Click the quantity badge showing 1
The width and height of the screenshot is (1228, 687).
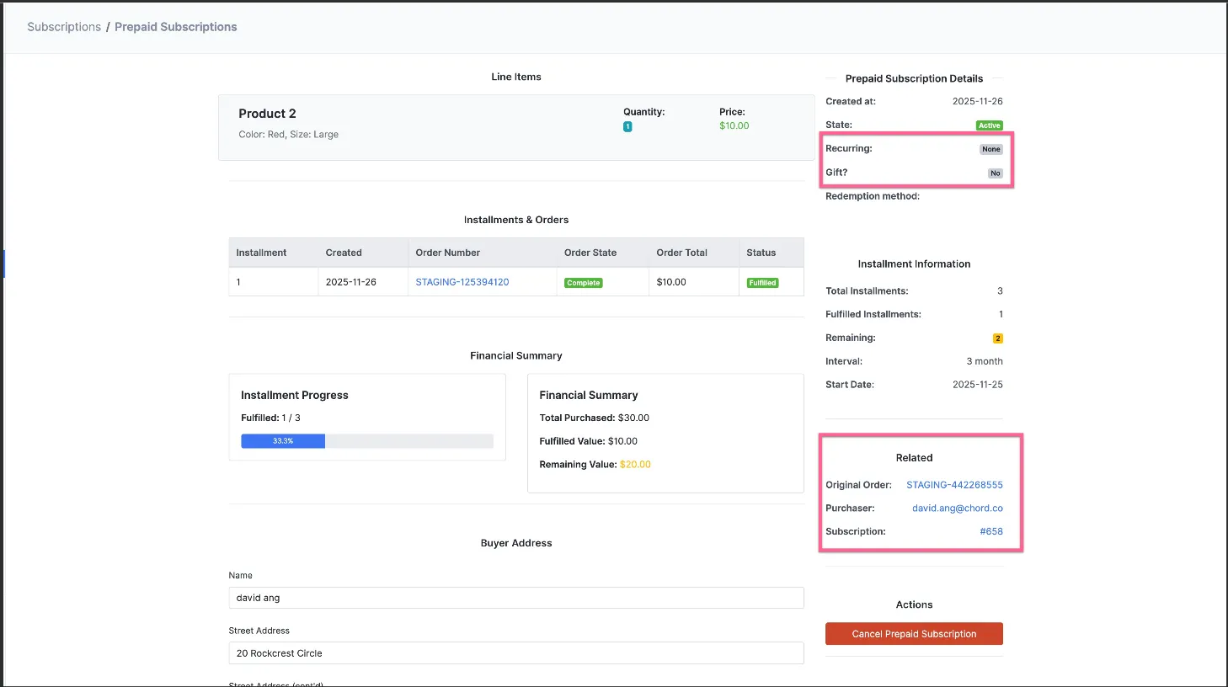627,127
